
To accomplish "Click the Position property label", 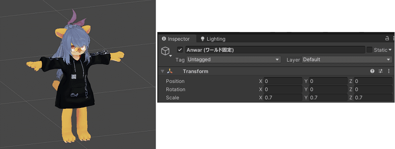I will pyautogui.click(x=175, y=81).
